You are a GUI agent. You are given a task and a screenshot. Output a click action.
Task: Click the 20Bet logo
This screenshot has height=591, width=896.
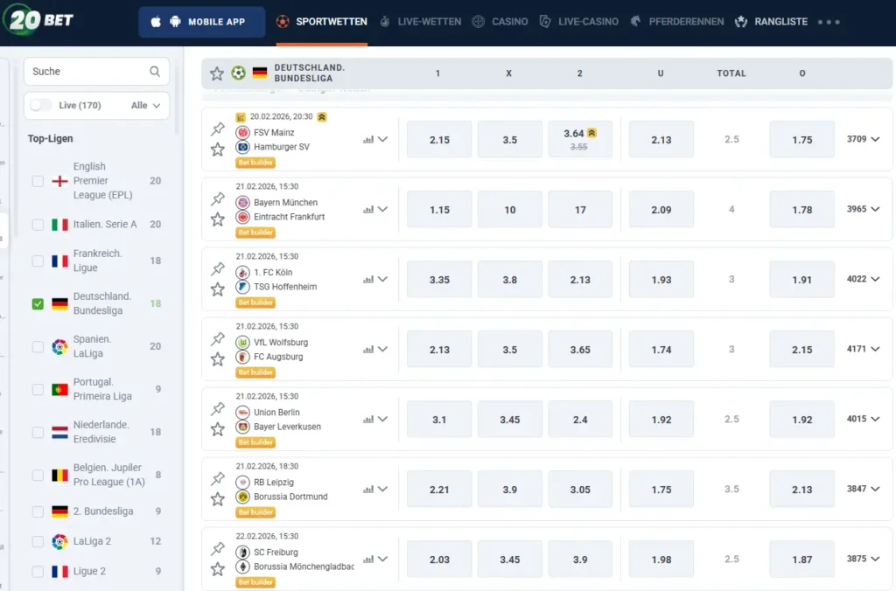(x=38, y=20)
